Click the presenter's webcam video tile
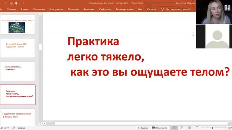Viewport: 232px width, 130px height. (x=214, y=12)
